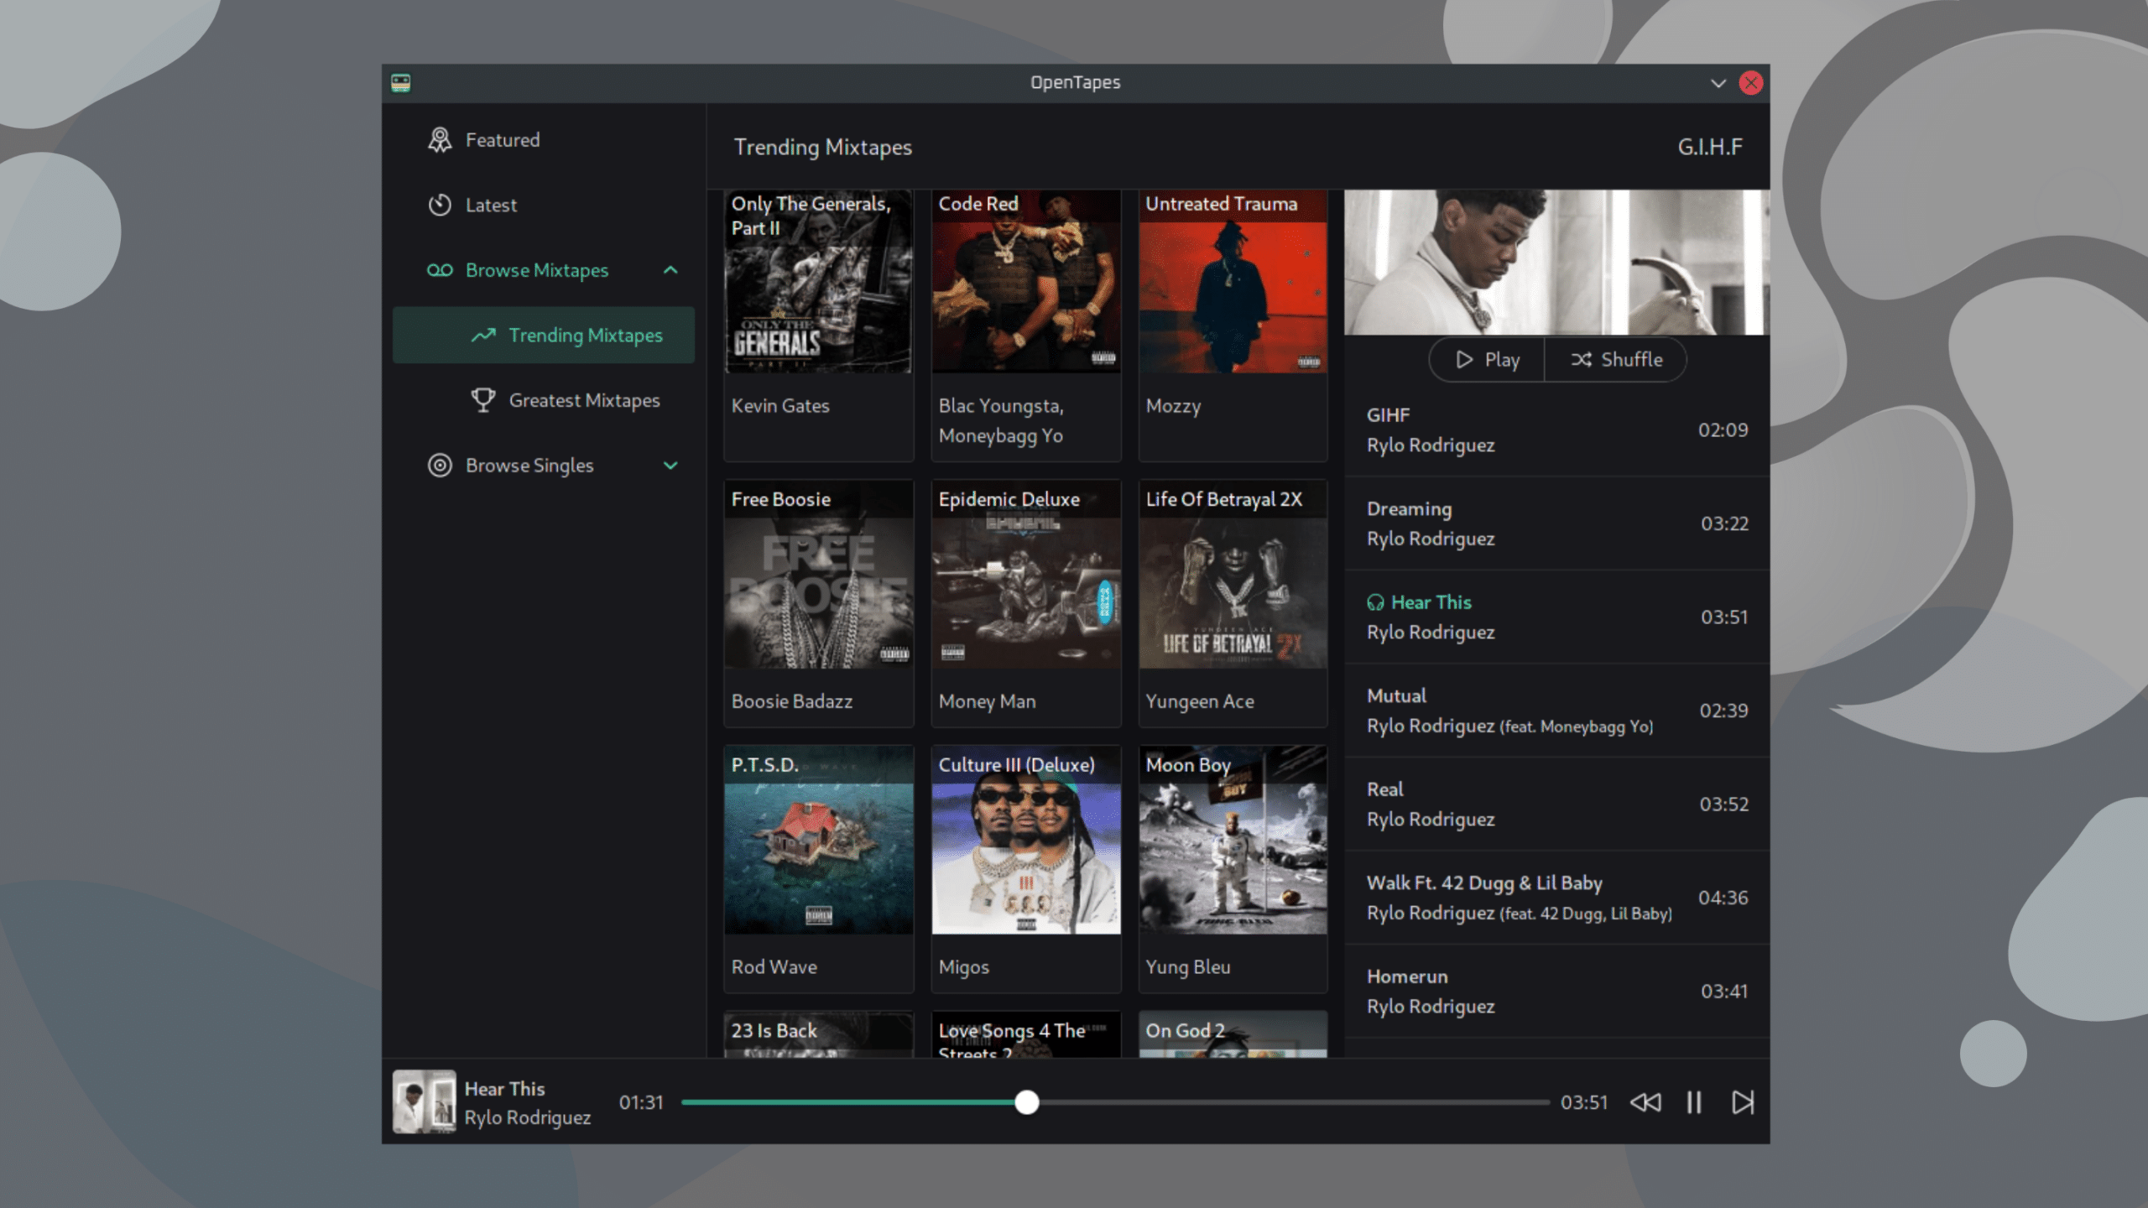Skip to the next track
Image resolution: width=2148 pixels, height=1208 pixels.
[x=1743, y=1102]
